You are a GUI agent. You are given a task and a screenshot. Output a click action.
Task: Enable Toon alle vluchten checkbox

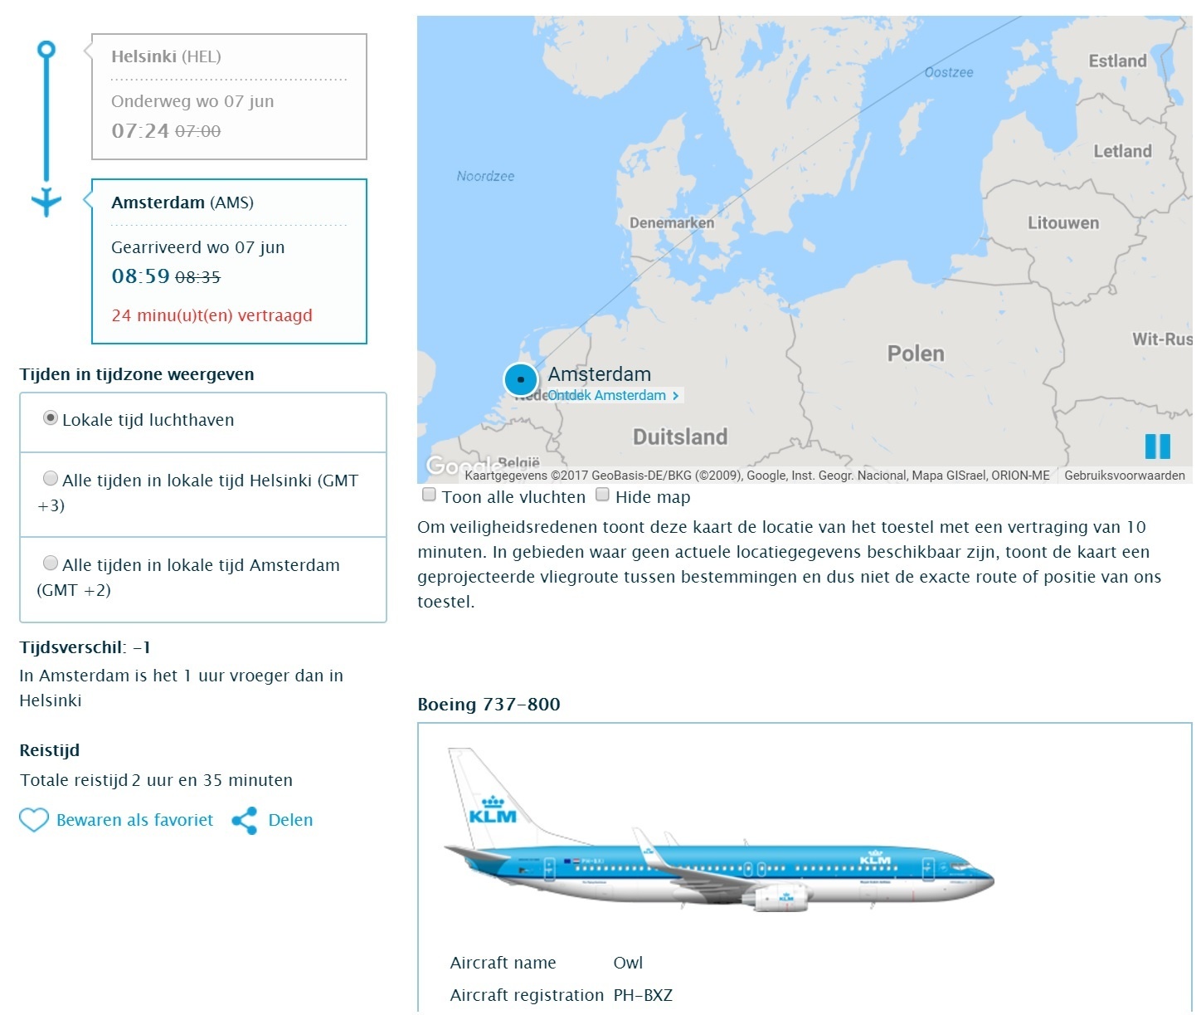tap(429, 495)
